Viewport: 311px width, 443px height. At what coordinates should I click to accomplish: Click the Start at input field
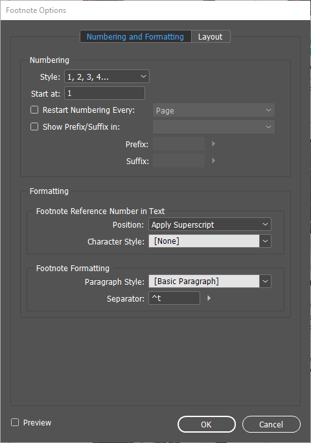point(105,93)
